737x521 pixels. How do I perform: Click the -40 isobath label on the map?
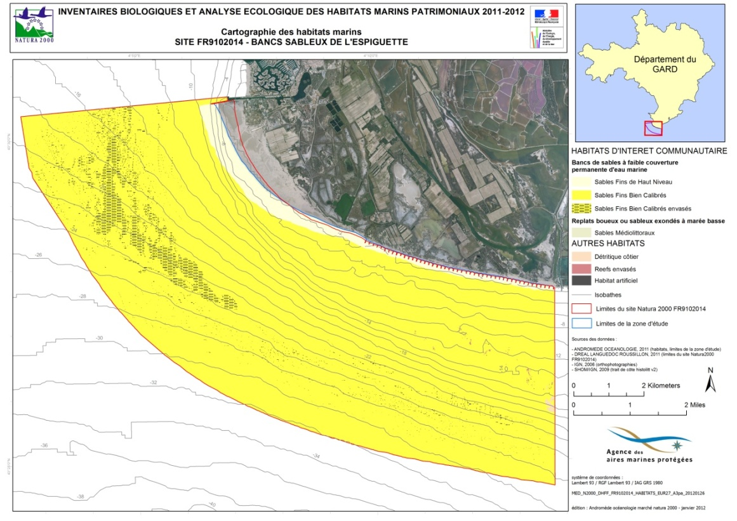point(213,505)
